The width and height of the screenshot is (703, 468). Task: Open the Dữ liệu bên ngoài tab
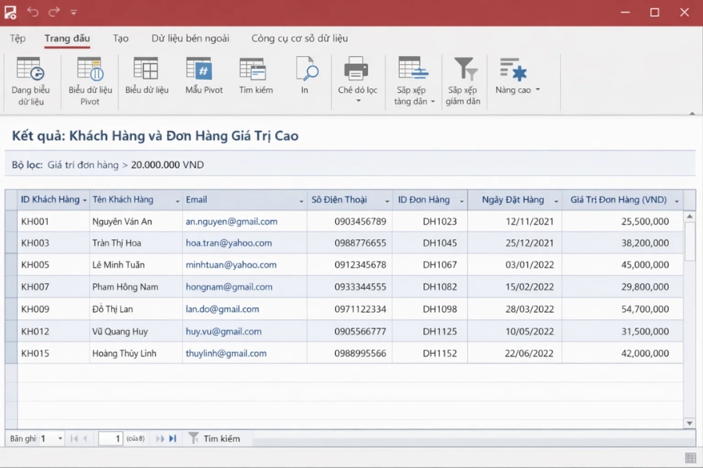[x=190, y=38]
